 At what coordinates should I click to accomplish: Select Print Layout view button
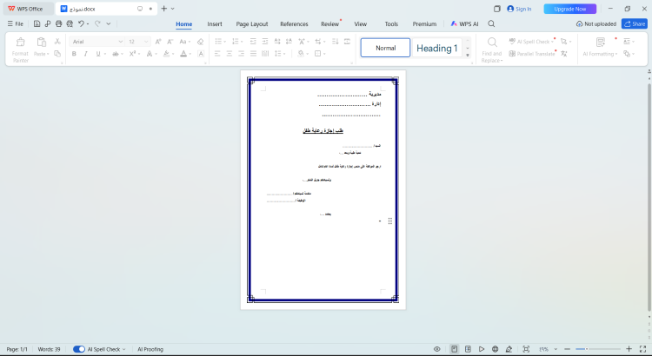(454, 349)
